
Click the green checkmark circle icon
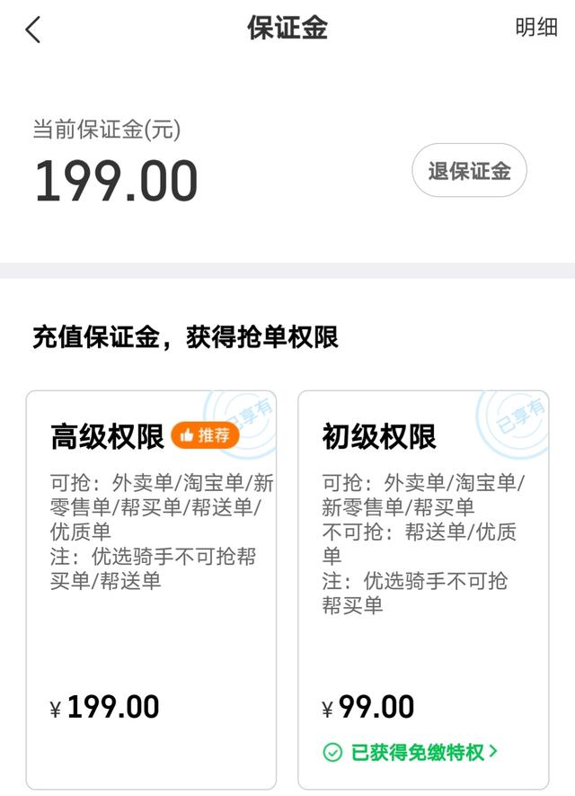(332, 752)
